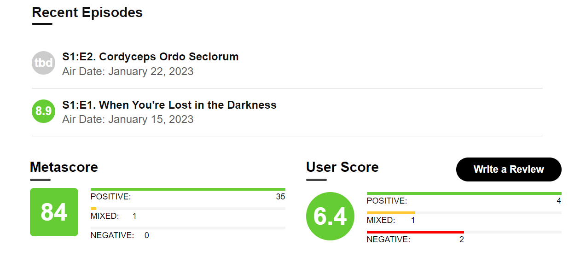The width and height of the screenshot is (580, 257).
Task: Click the 6.4 User Score circle
Action: (330, 216)
